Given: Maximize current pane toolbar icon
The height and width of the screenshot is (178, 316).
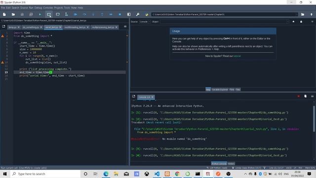Looking at the screenshot, I should [x=129, y=14].
